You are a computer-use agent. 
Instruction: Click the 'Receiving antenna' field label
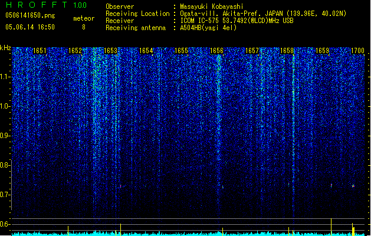click(136, 28)
